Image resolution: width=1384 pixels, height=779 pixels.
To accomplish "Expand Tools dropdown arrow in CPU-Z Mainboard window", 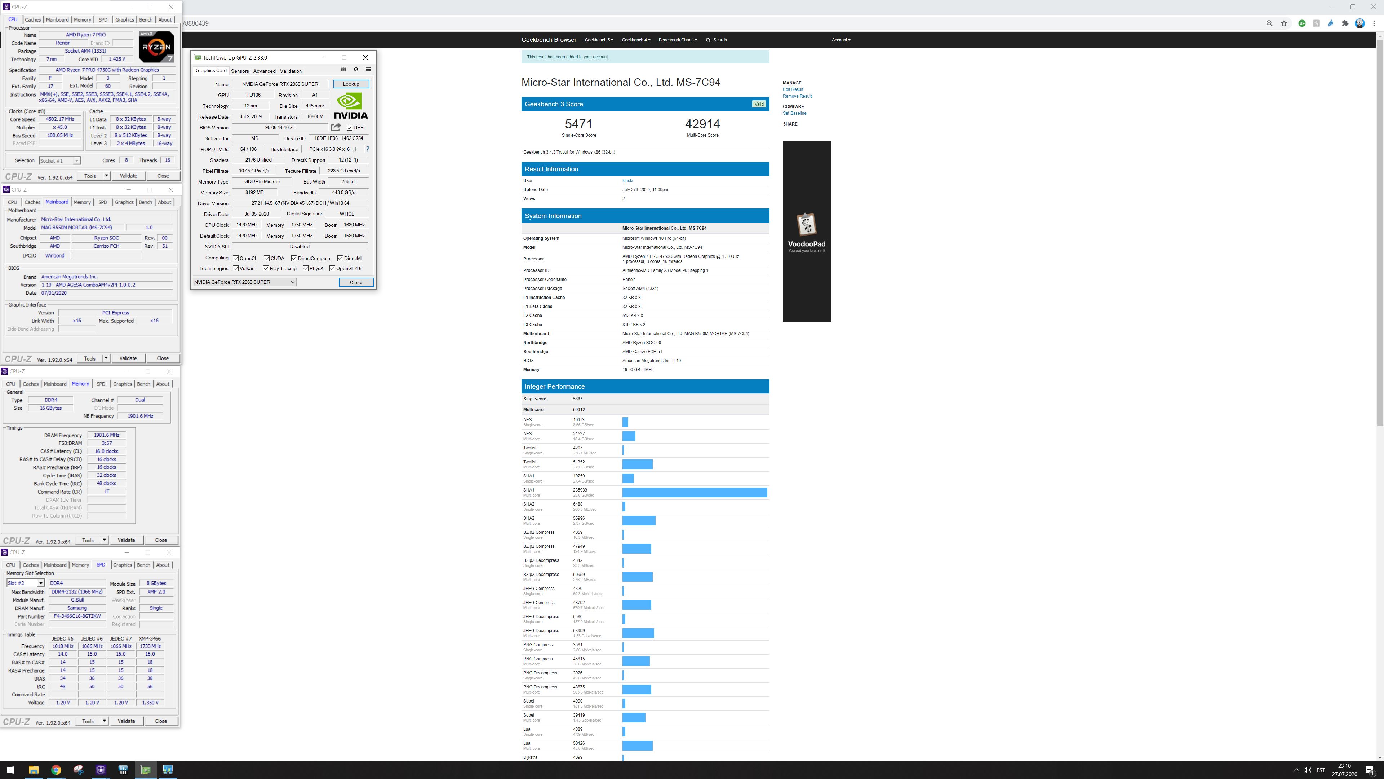I will coord(106,358).
